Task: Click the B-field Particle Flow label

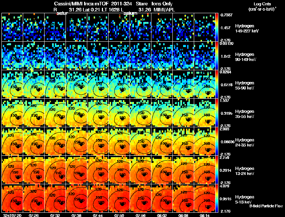Action: tap(266, 206)
